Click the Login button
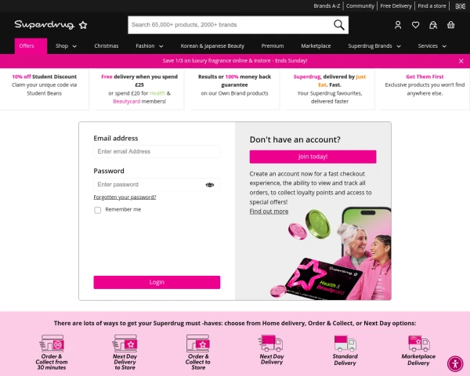470x376 pixels. tap(157, 283)
